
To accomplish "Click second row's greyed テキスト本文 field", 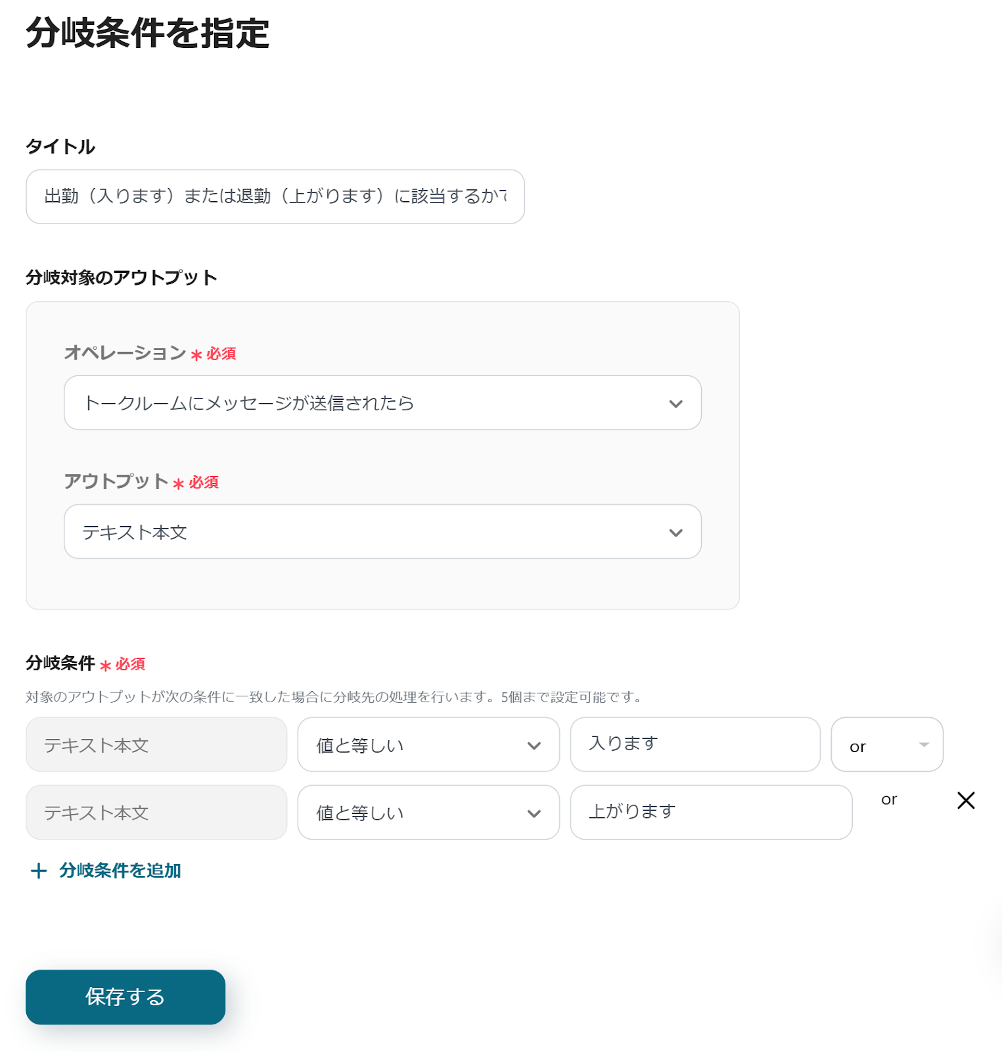I will click(156, 813).
